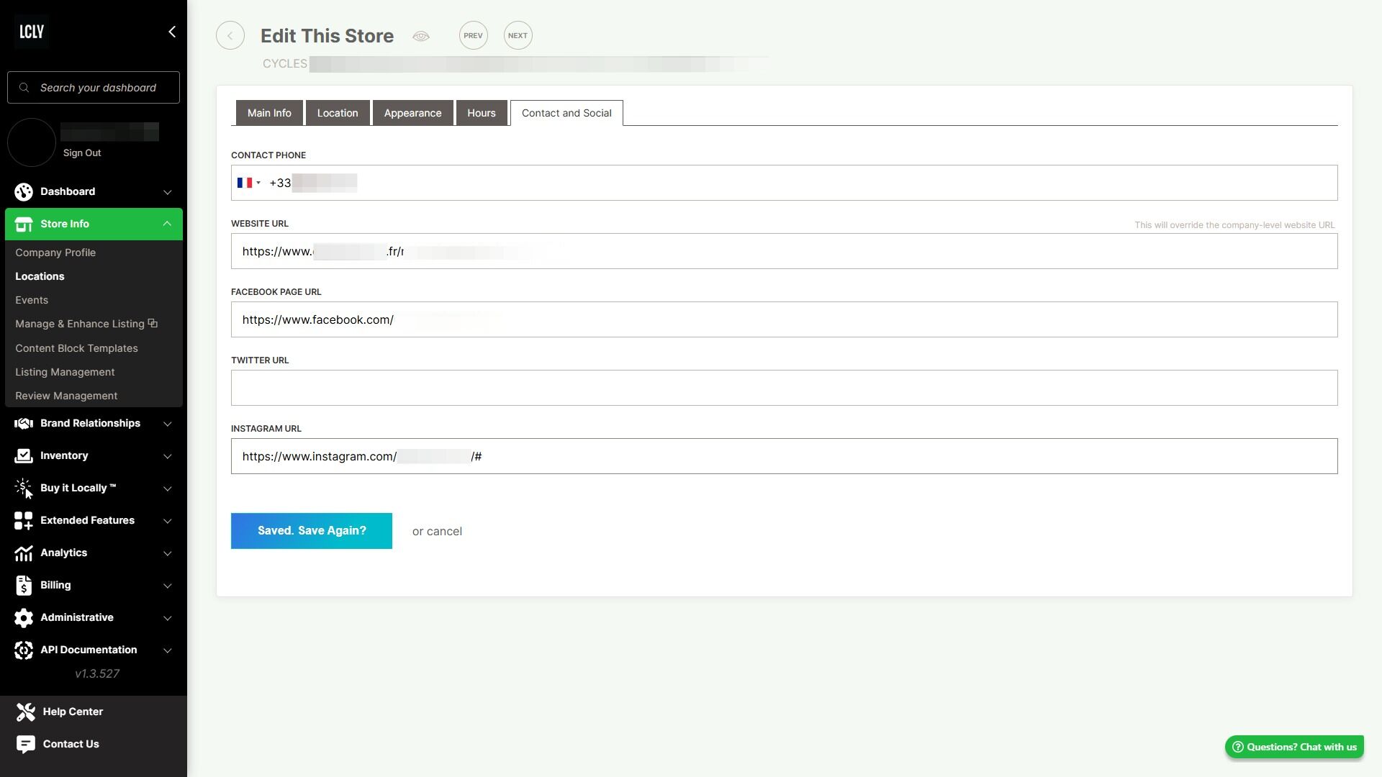This screenshot has height=777, width=1382.
Task: Go to NEXT store button
Action: [x=518, y=36]
